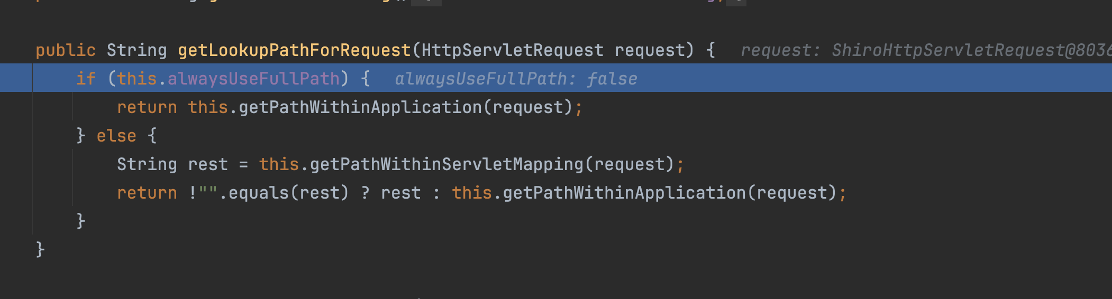Image resolution: width=1112 pixels, height=299 pixels.
Task: Click the return keyword in the if block
Action: [x=147, y=107]
